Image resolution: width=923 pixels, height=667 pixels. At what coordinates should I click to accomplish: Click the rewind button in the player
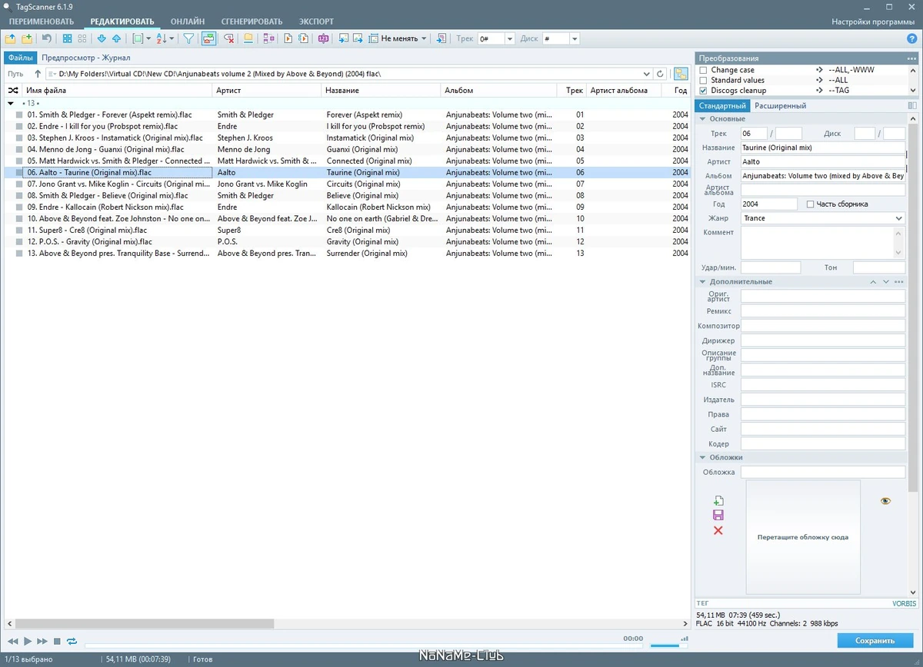pos(13,641)
